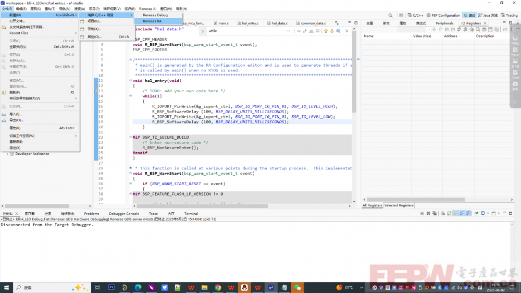521x293 pixels.
Task: Expand the Recent Files submenu
Action: [40, 33]
